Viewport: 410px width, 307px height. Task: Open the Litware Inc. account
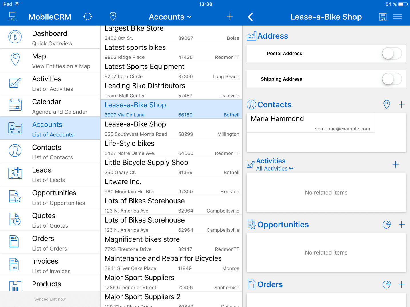point(171,186)
